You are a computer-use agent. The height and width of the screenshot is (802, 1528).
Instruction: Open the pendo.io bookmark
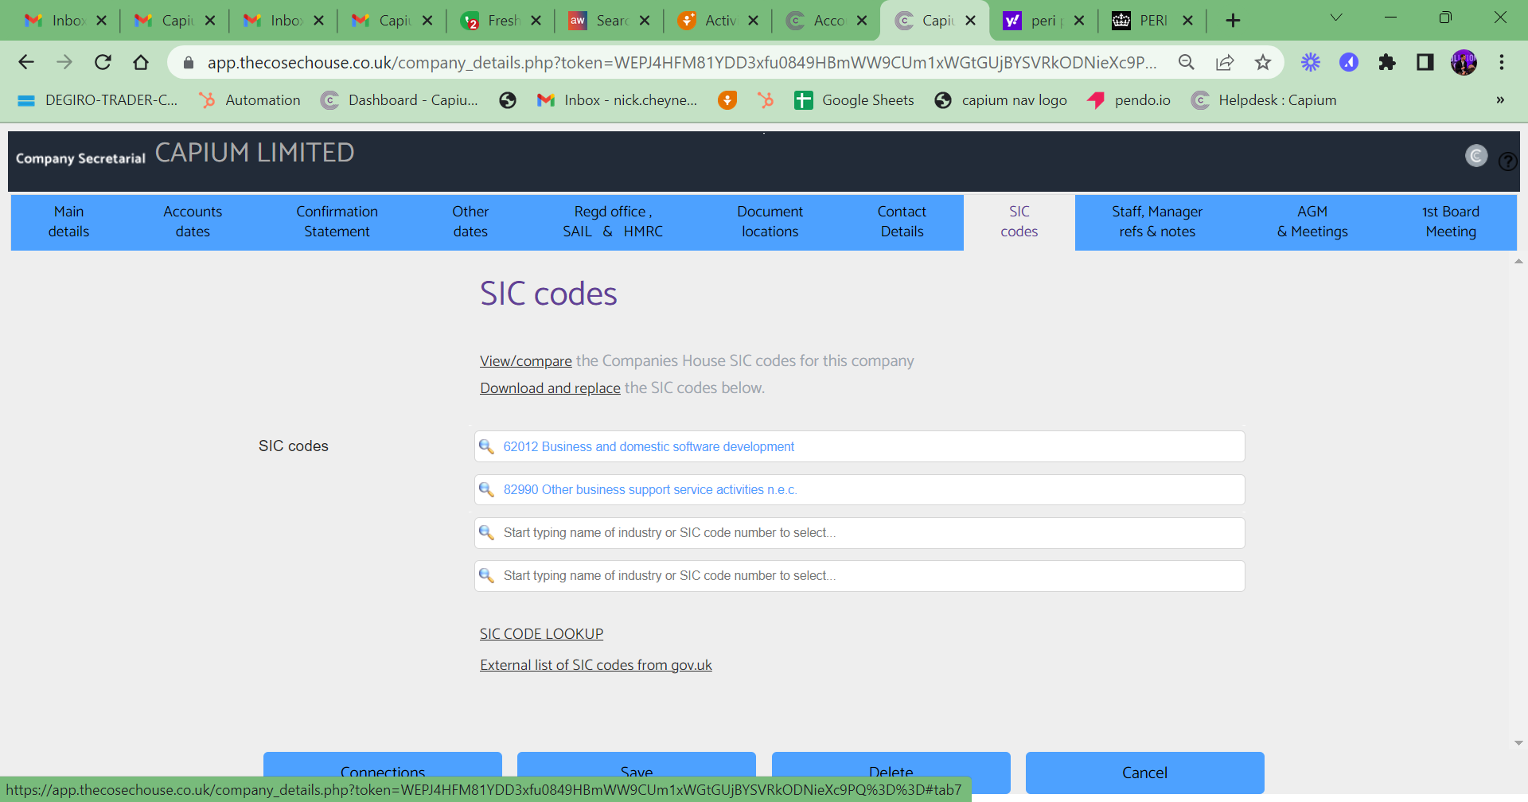[1129, 100]
